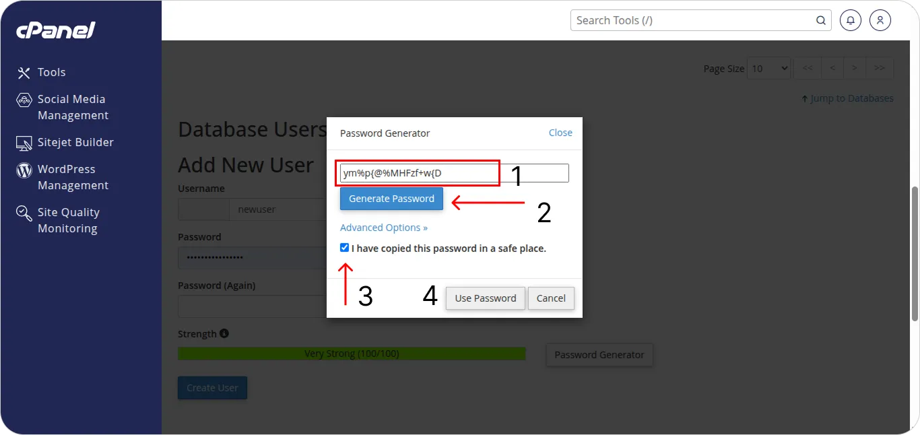Click the Password (Again) field

[x=252, y=306]
